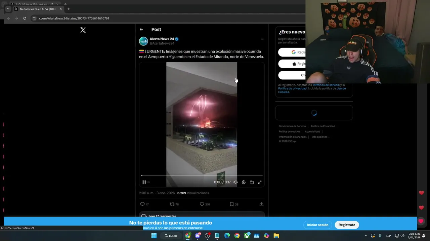Open Política de privacidad link under signup

tap(292, 88)
